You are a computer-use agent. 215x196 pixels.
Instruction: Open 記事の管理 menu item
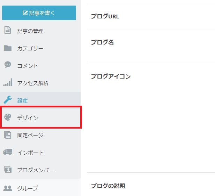pos(30,31)
